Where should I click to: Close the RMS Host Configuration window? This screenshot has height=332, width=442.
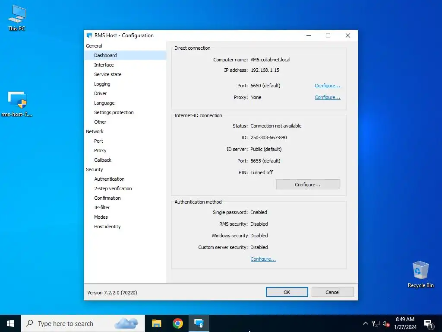pos(348,35)
